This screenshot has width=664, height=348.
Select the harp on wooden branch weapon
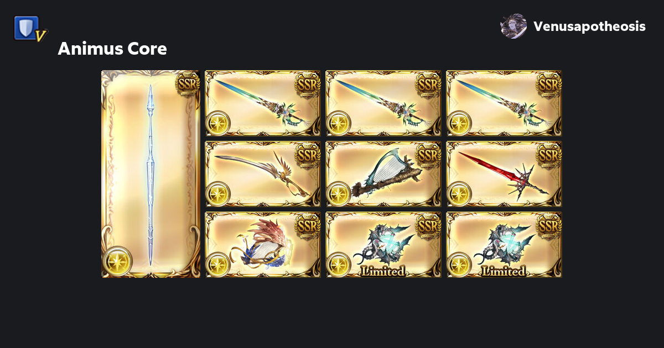click(383, 173)
